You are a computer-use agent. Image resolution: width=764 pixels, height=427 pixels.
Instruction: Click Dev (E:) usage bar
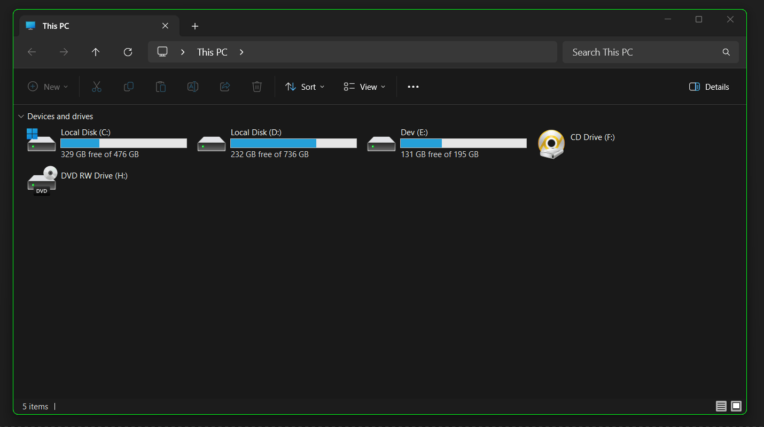pyautogui.click(x=463, y=143)
